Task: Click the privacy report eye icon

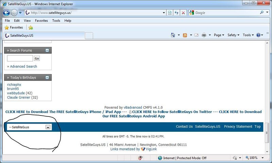Action: (x=140, y=158)
